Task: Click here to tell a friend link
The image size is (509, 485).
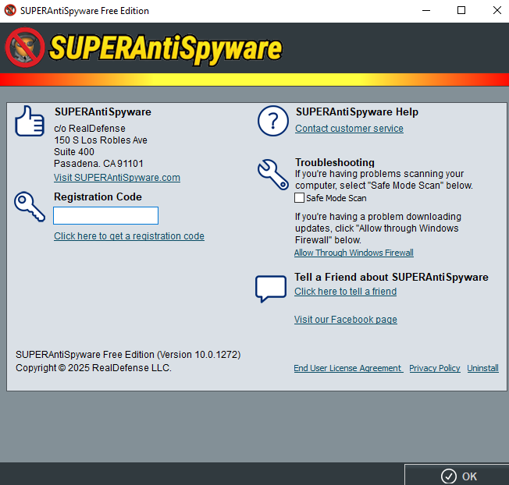Action: [x=345, y=292]
